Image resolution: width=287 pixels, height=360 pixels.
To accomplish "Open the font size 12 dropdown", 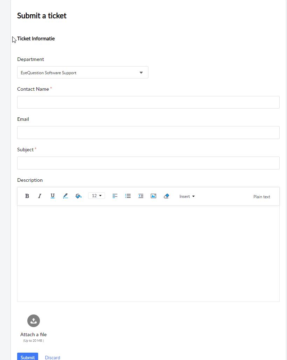I will pos(96,196).
